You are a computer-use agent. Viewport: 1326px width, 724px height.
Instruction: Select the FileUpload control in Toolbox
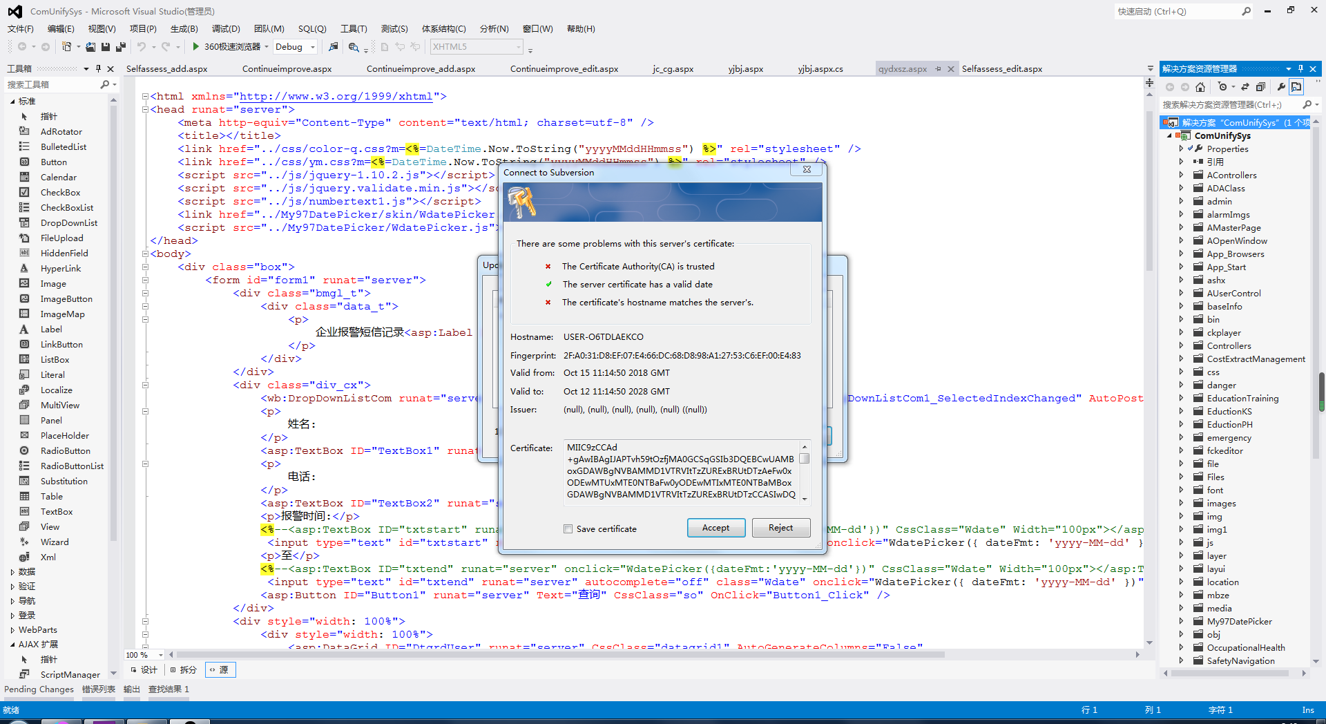point(61,238)
